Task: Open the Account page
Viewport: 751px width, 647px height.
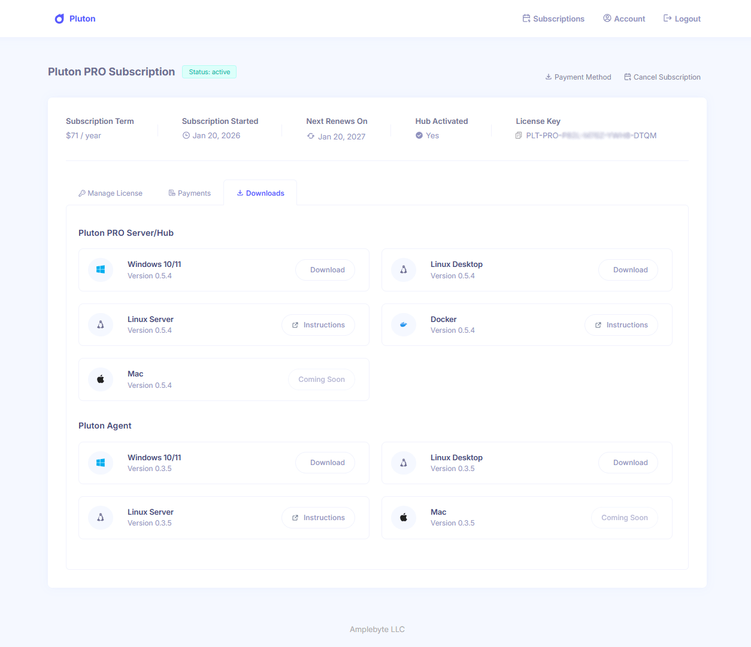Action: 624,19
